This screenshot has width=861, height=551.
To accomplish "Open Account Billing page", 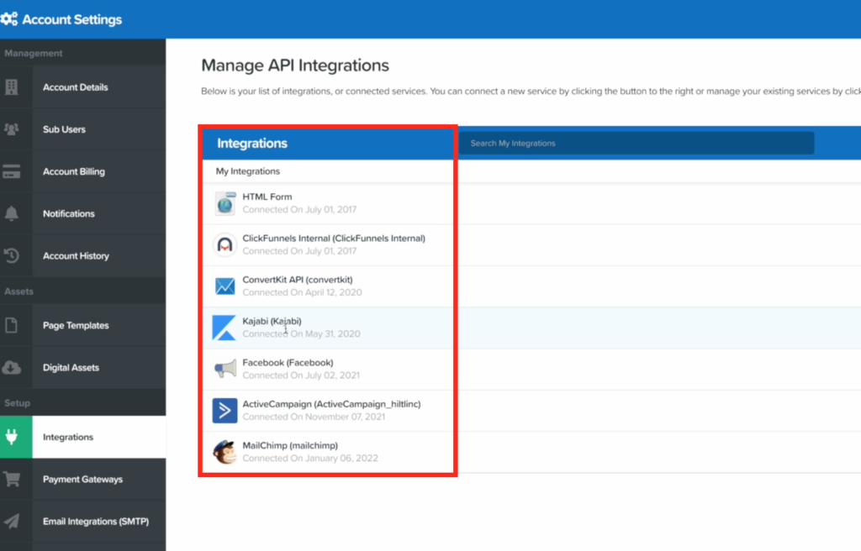I will point(83,171).
